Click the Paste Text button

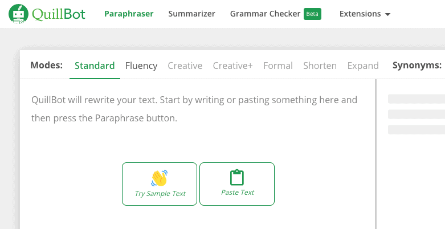pyautogui.click(x=237, y=184)
